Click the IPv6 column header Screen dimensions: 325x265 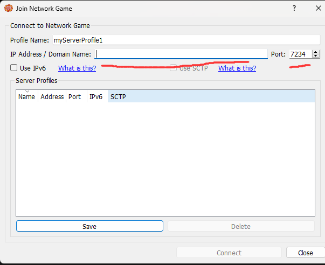[95, 97]
